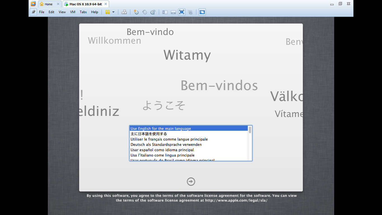
Task: Click the console view icon
Action: coord(202,12)
